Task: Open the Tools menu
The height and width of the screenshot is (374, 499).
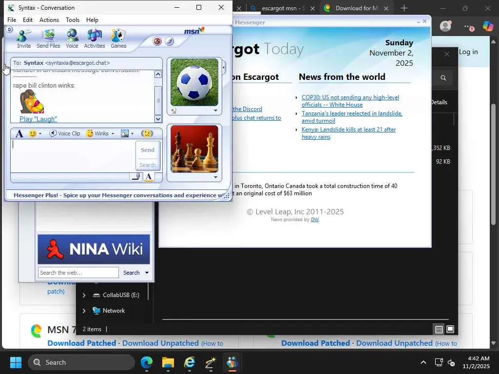Action: (73, 19)
